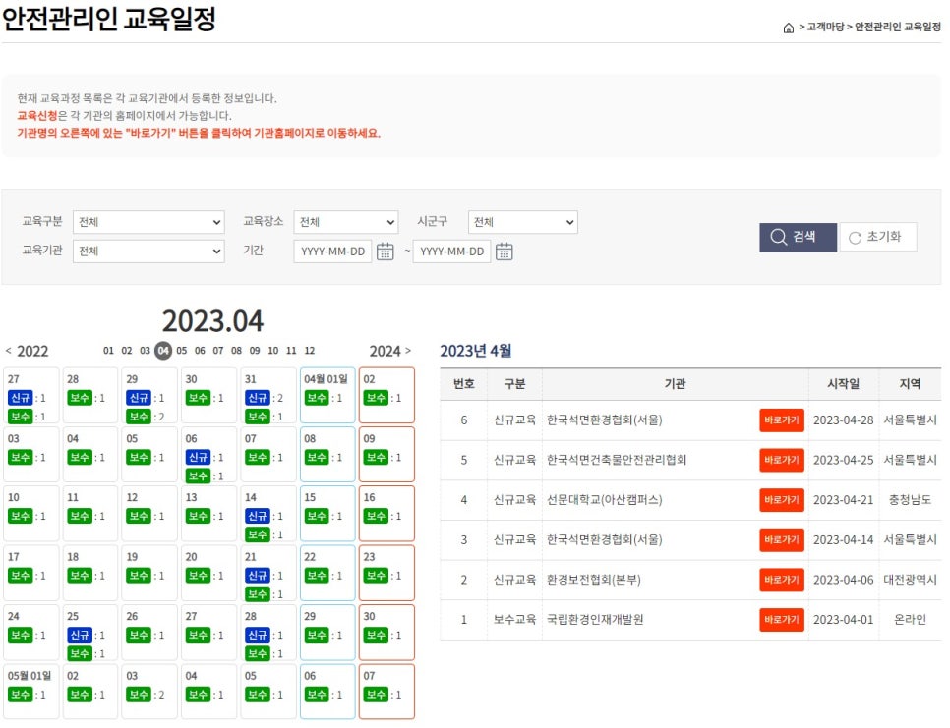Go to previous year 2022
950x728 pixels.
(28, 351)
